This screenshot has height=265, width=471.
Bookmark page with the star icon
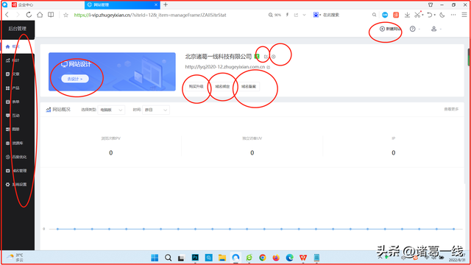(65, 15)
